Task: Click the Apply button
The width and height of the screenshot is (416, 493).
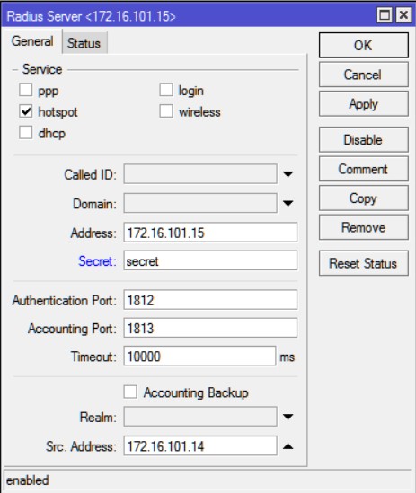Action: (x=364, y=104)
